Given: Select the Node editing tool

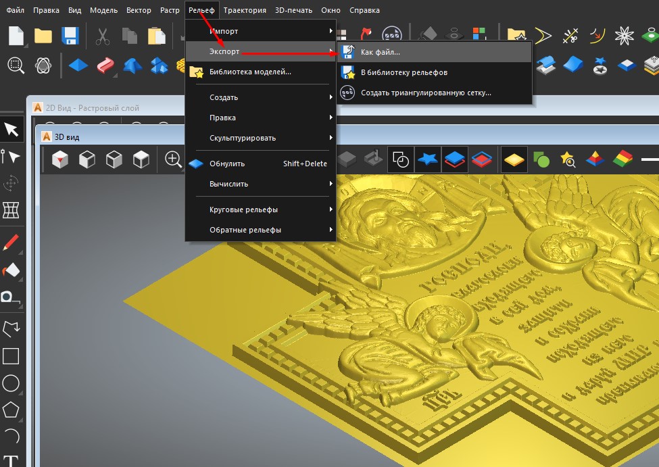Looking at the screenshot, I should pos(11,156).
